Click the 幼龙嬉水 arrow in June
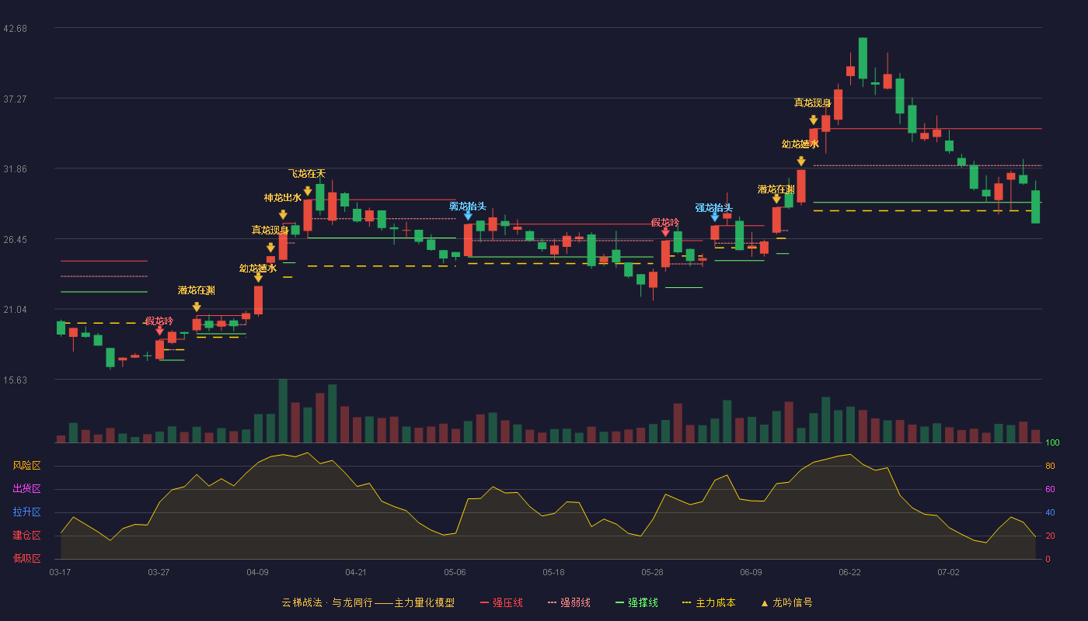The image size is (1088, 621). pyautogui.click(x=800, y=161)
